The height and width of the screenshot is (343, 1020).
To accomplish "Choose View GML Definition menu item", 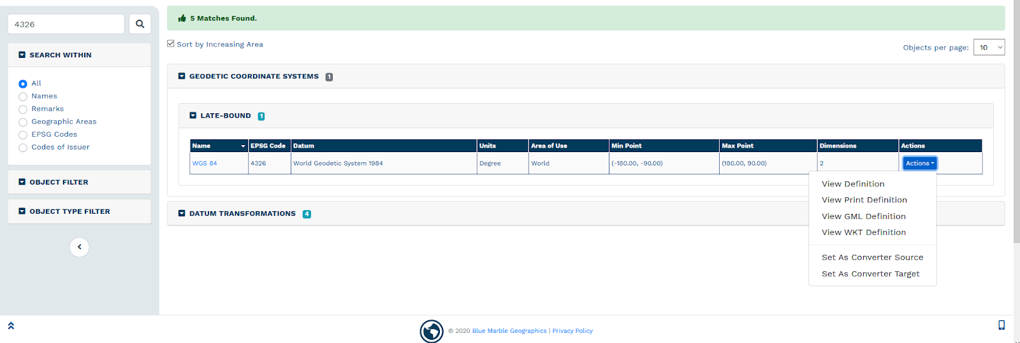I will pyautogui.click(x=863, y=216).
